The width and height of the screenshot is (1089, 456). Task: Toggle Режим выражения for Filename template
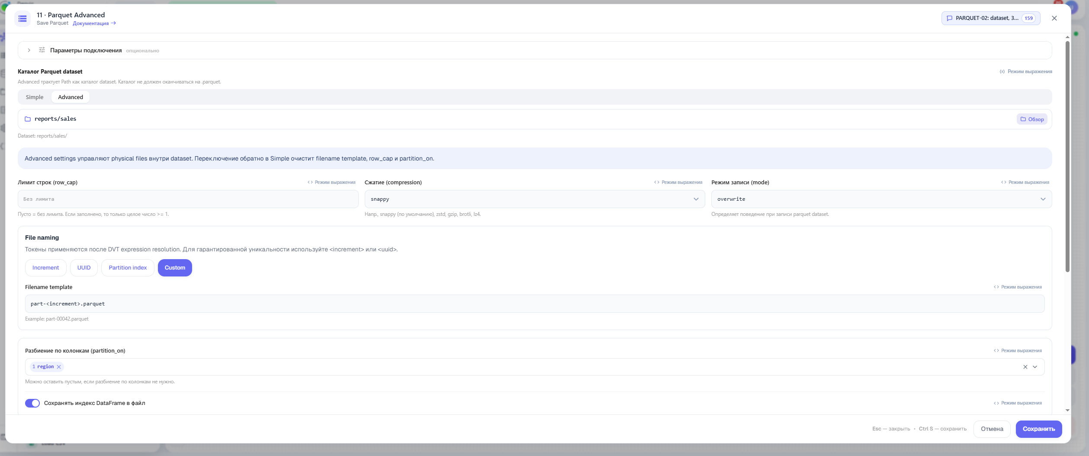1018,287
